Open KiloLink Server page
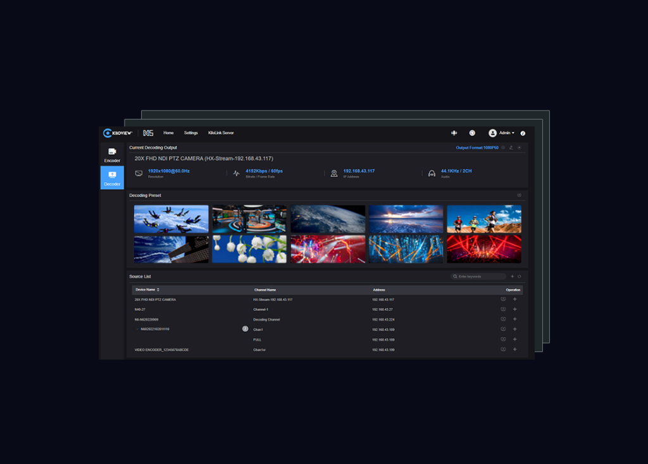The image size is (648, 464). tap(221, 133)
